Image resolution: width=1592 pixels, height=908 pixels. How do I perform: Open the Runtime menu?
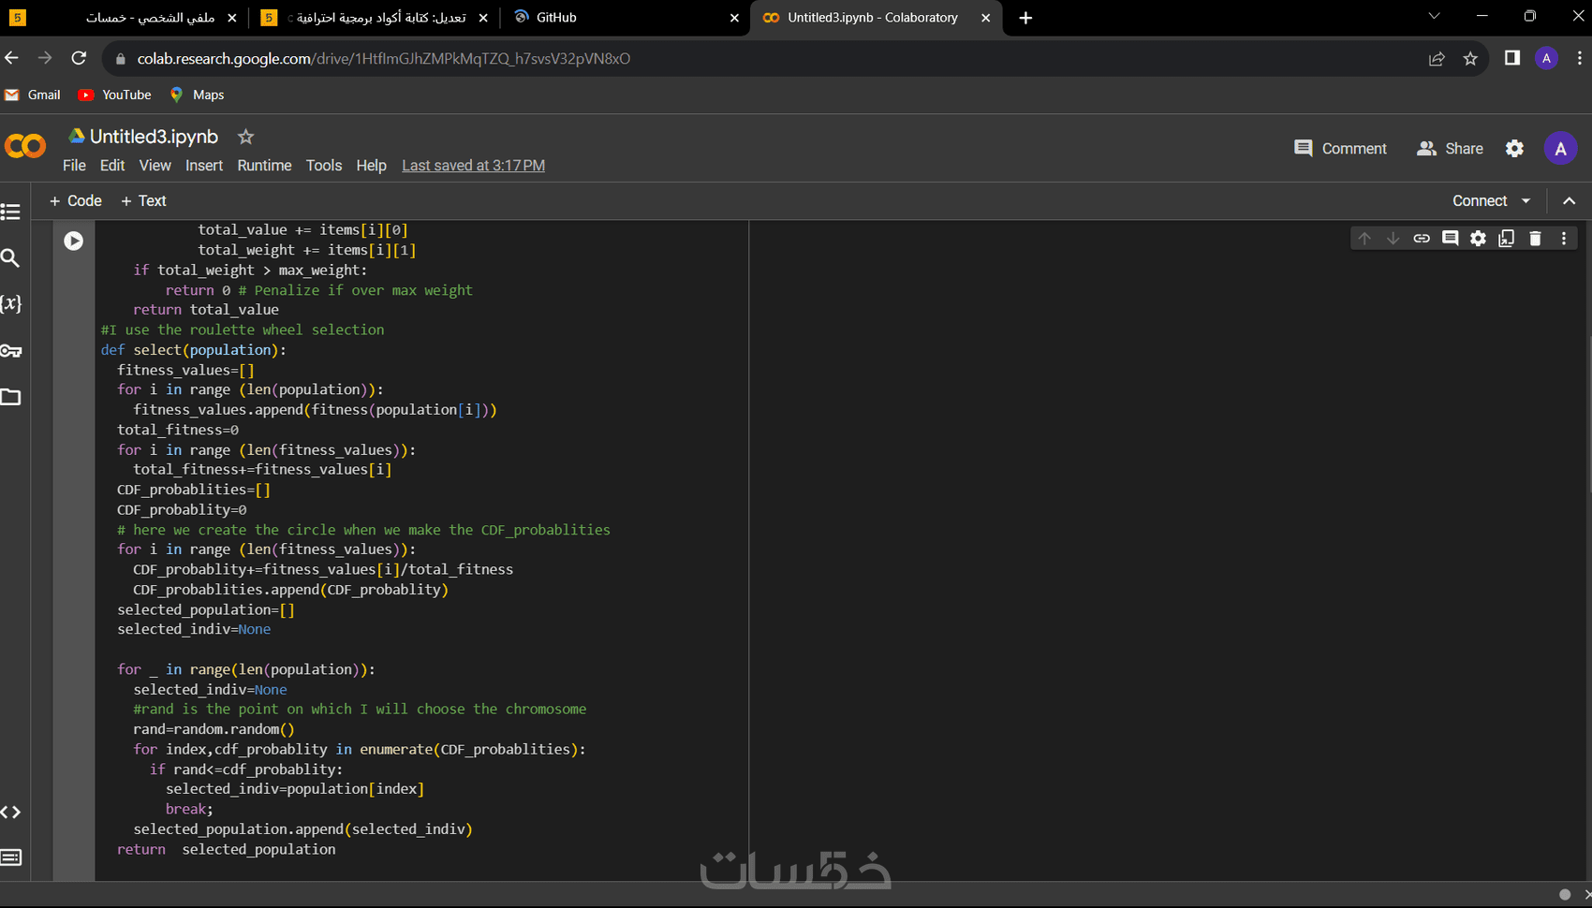coord(264,166)
